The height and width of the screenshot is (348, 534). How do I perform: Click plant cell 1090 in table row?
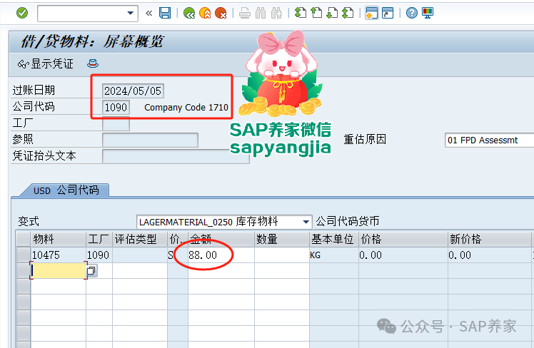[99, 255]
